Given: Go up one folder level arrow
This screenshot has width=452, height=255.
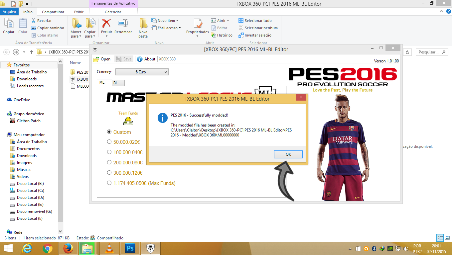Looking at the screenshot, I should (32, 52).
